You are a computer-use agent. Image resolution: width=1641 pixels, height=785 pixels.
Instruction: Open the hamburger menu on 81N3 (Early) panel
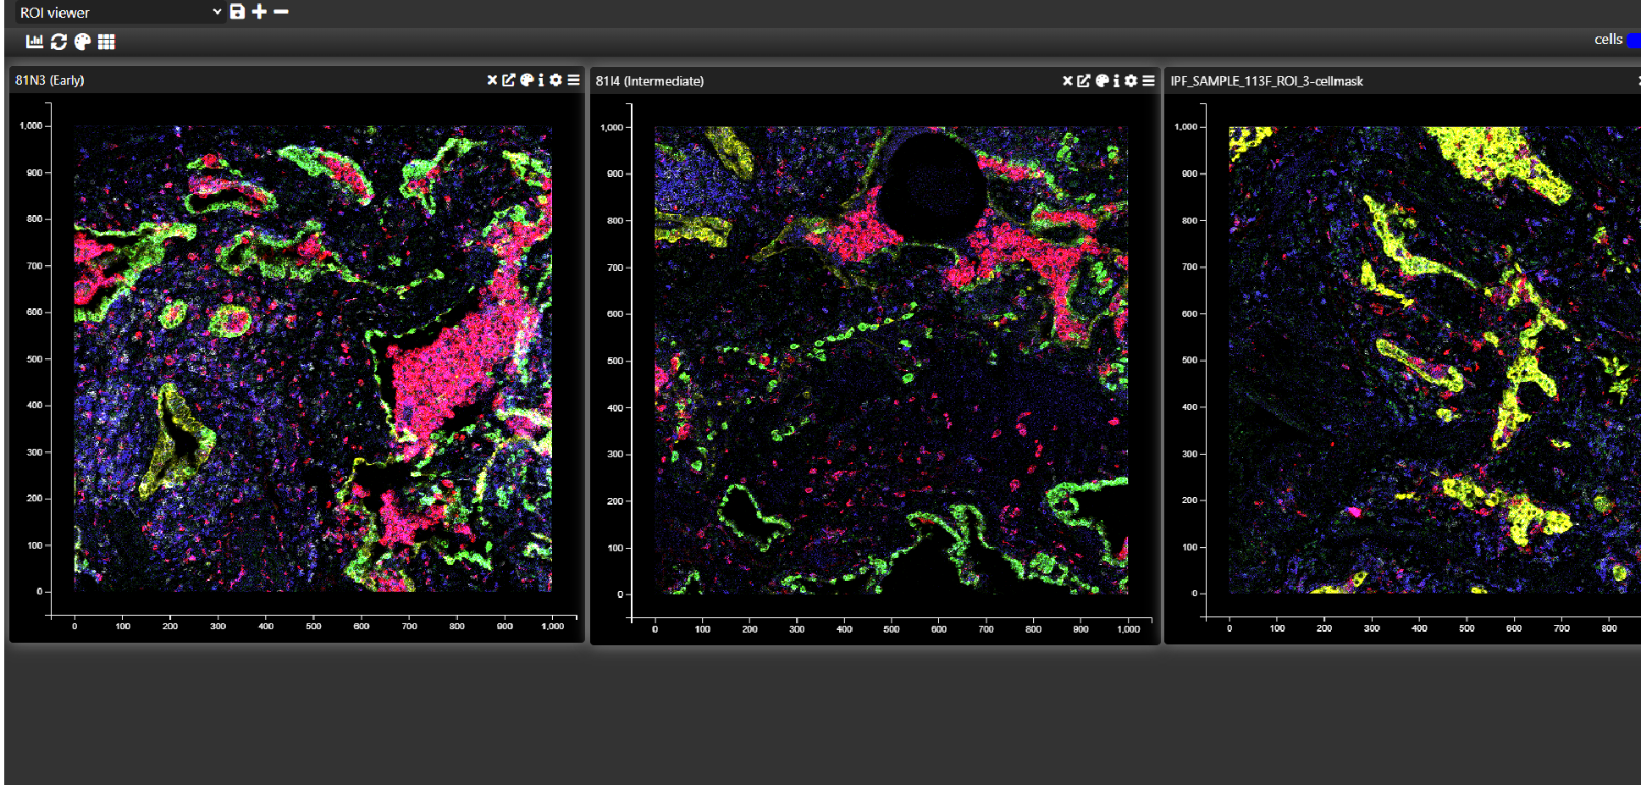click(574, 80)
